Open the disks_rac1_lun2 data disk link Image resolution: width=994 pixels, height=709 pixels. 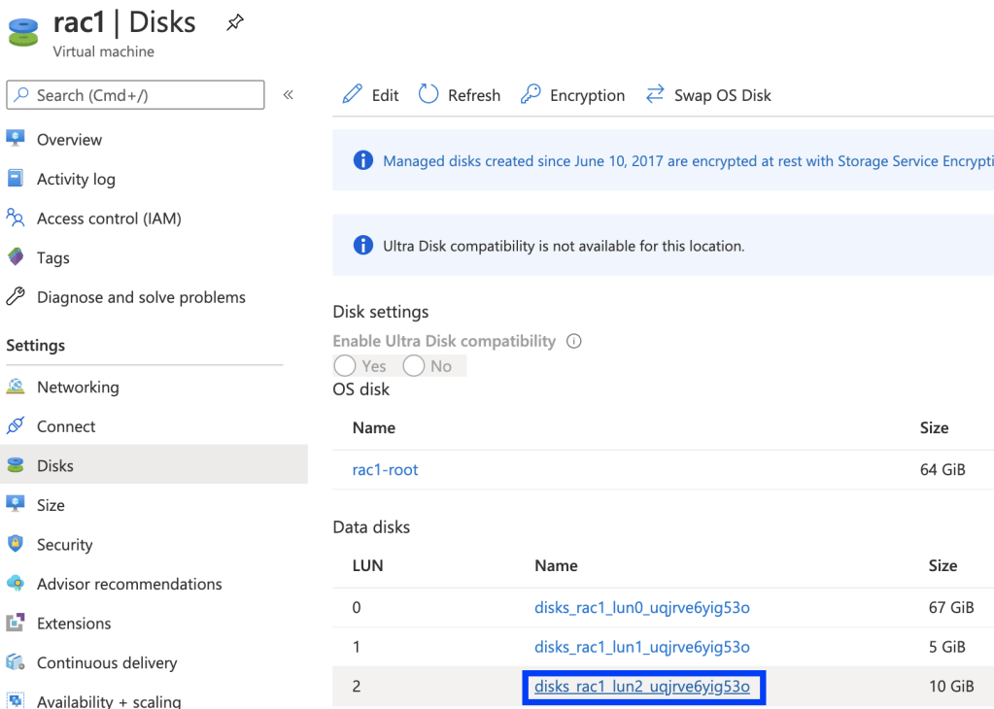(641, 687)
